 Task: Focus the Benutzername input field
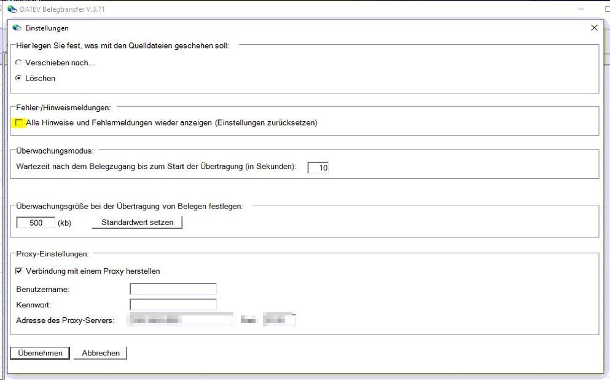[x=173, y=289]
